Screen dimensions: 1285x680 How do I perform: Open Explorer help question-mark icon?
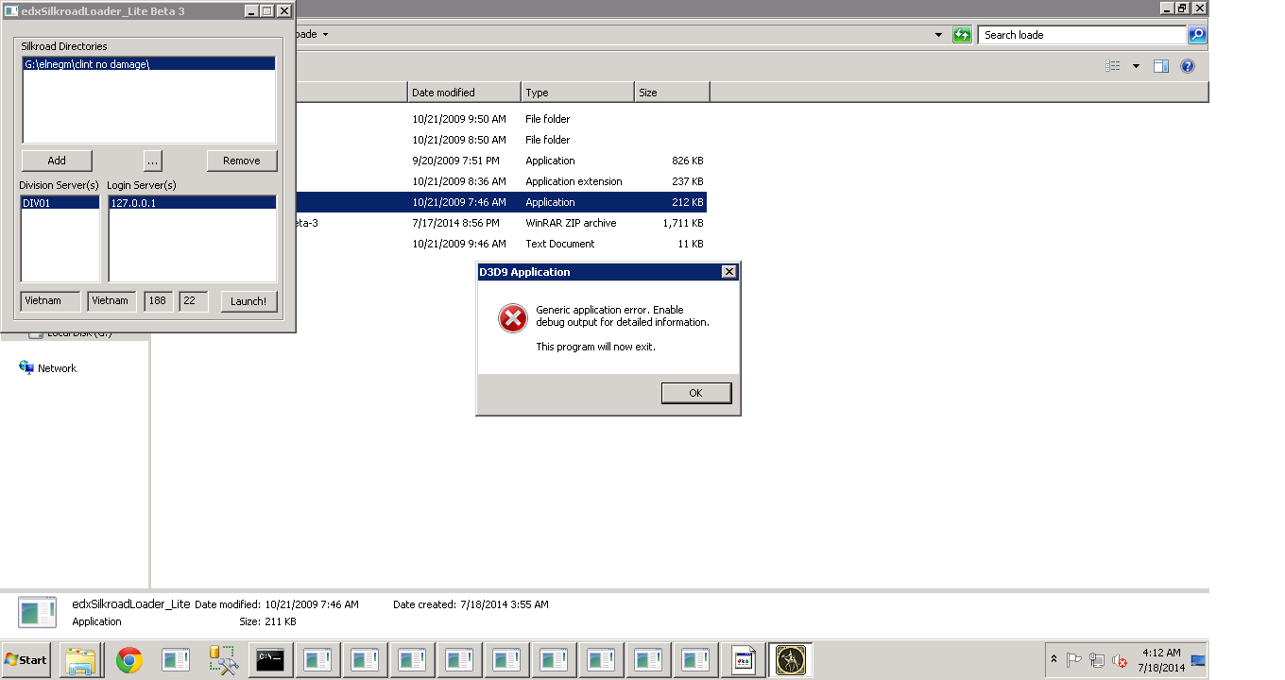(x=1188, y=66)
